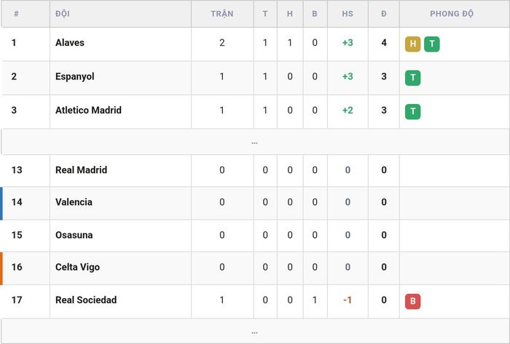This screenshot has height=344, width=510.
Task: Sort by the TRẬN column header
Action: click(221, 14)
